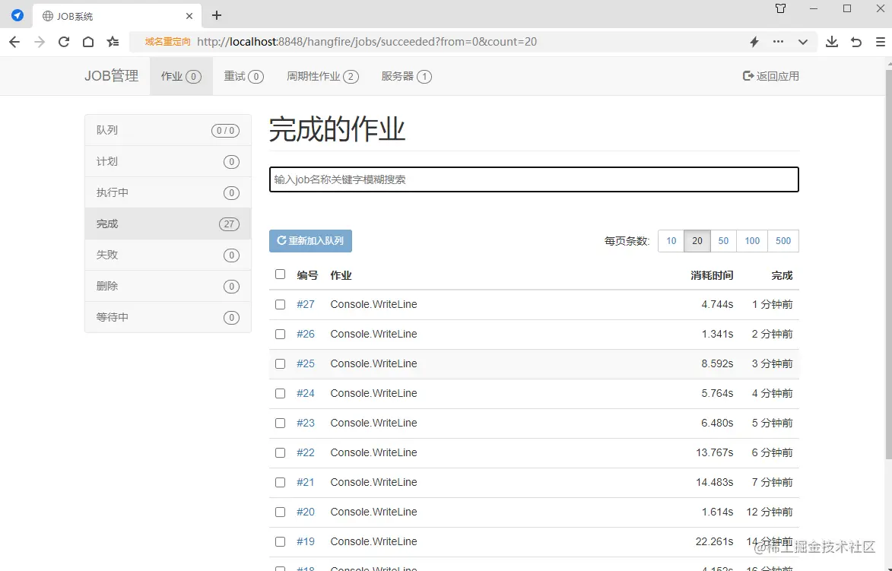This screenshot has height=571, width=892.
Task: Focus the job name search field
Action: pos(534,179)
